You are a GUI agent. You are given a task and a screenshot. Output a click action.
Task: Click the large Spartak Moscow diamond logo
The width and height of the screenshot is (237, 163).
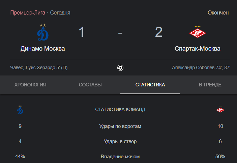pos(198,32)
